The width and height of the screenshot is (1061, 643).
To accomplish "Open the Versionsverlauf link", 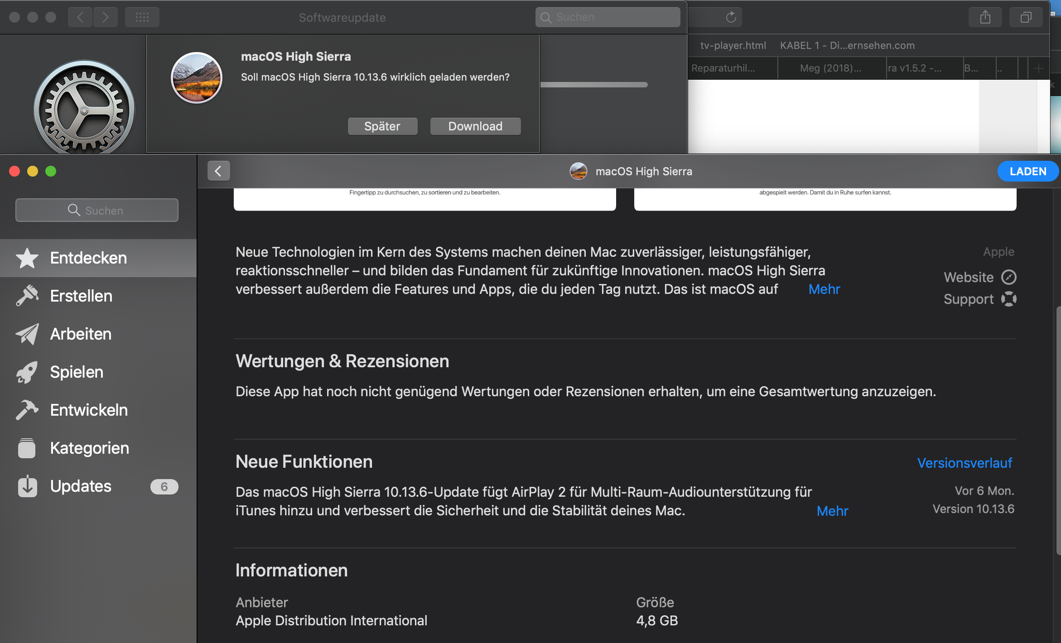I will click(x=965, y=463).
